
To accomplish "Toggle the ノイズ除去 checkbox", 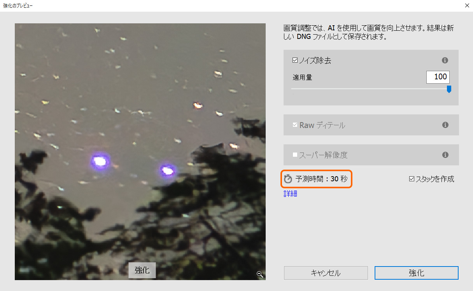I will click(295, 60).
